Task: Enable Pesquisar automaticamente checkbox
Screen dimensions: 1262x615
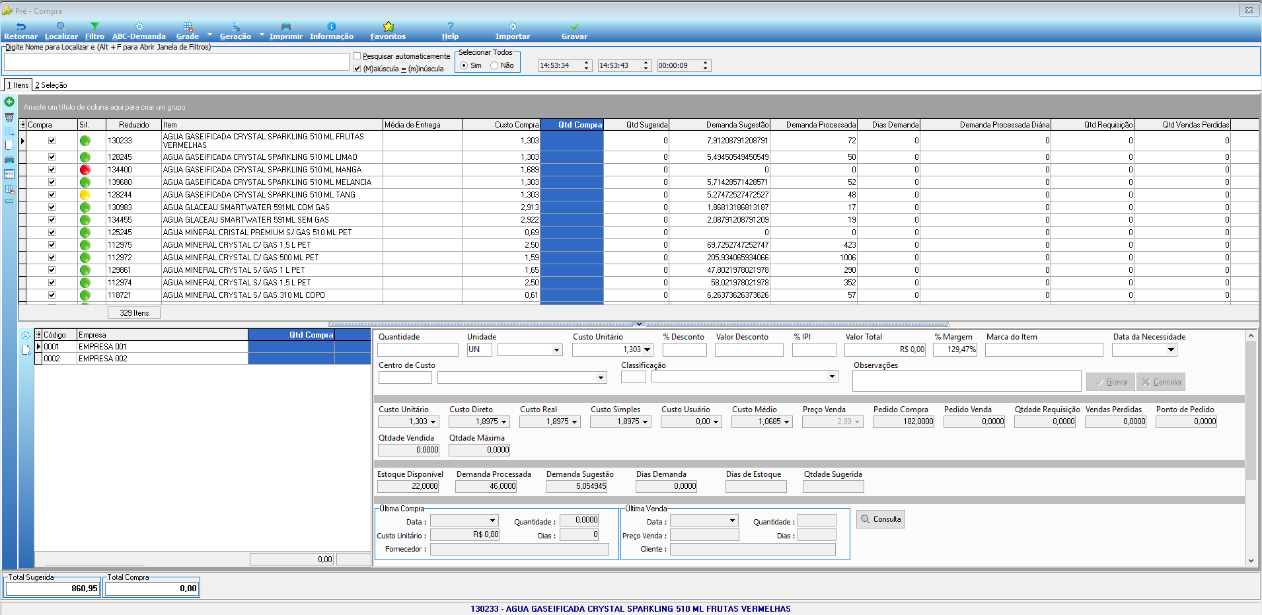Action: (357, 56)
